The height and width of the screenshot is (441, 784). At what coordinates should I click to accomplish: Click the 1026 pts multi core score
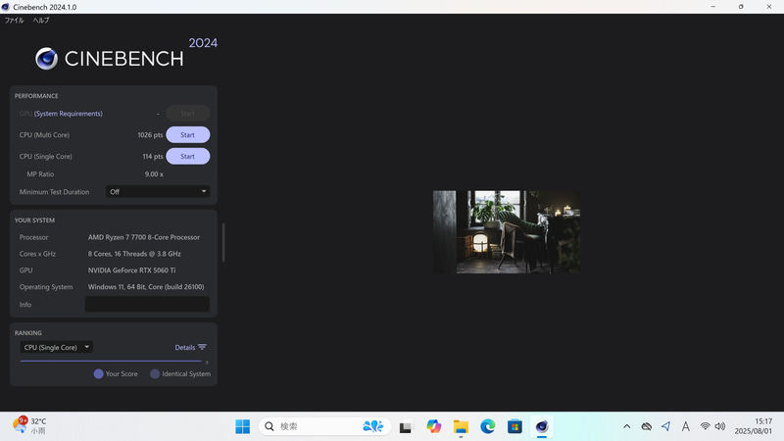coord(150,135)
